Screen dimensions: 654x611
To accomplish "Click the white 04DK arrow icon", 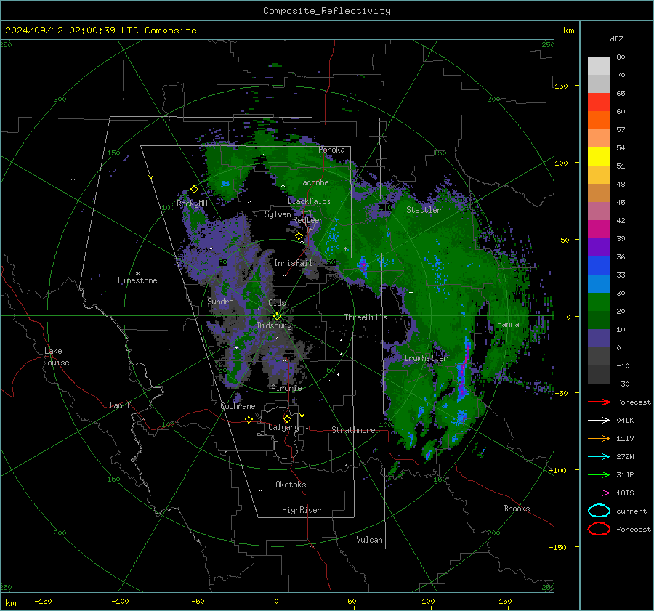I will [599, 421].
